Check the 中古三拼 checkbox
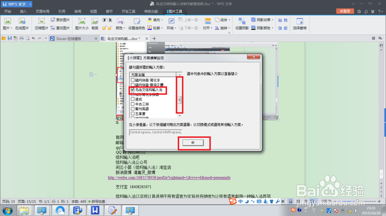This screenshot has width=386, height=216. point(133,104)
